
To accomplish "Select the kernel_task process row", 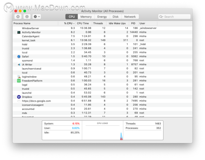I will click(102, 40).
